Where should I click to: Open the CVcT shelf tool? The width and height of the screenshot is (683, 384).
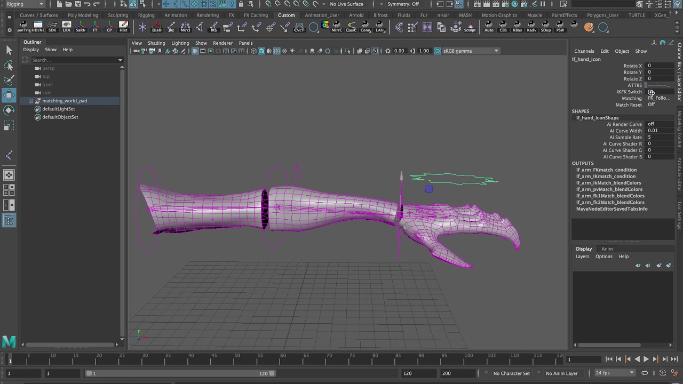[299, 27]
